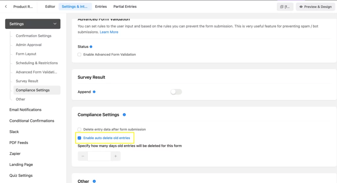
Task: Open the Entries tab
Action: tap(101, 7)
